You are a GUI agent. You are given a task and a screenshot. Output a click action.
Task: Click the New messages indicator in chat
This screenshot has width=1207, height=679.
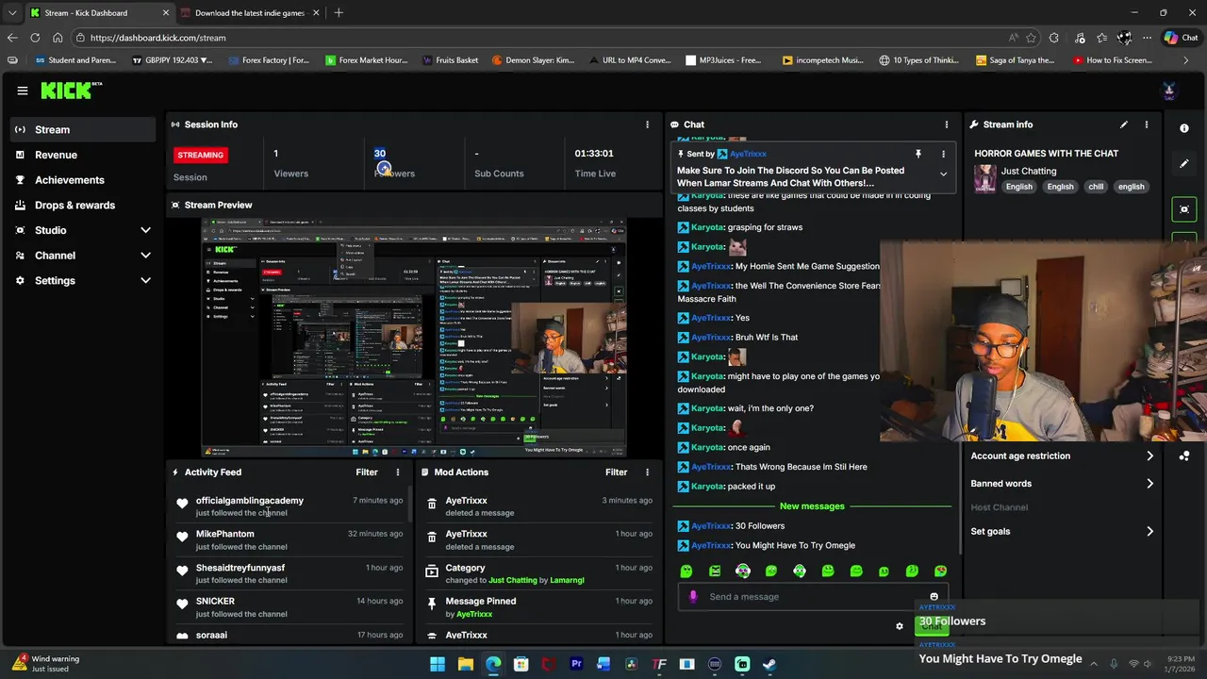point(812,506)
